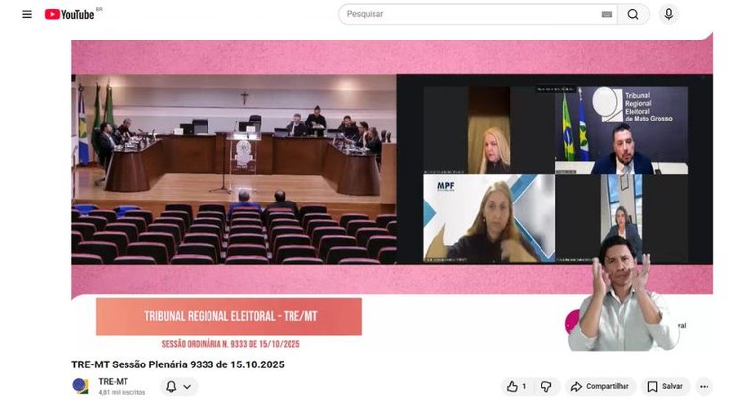Image resolution: width=749 pixels, height=404 pixels.
Task: Open the TRE-MT channel avatar
Action: tap(80, 386)
